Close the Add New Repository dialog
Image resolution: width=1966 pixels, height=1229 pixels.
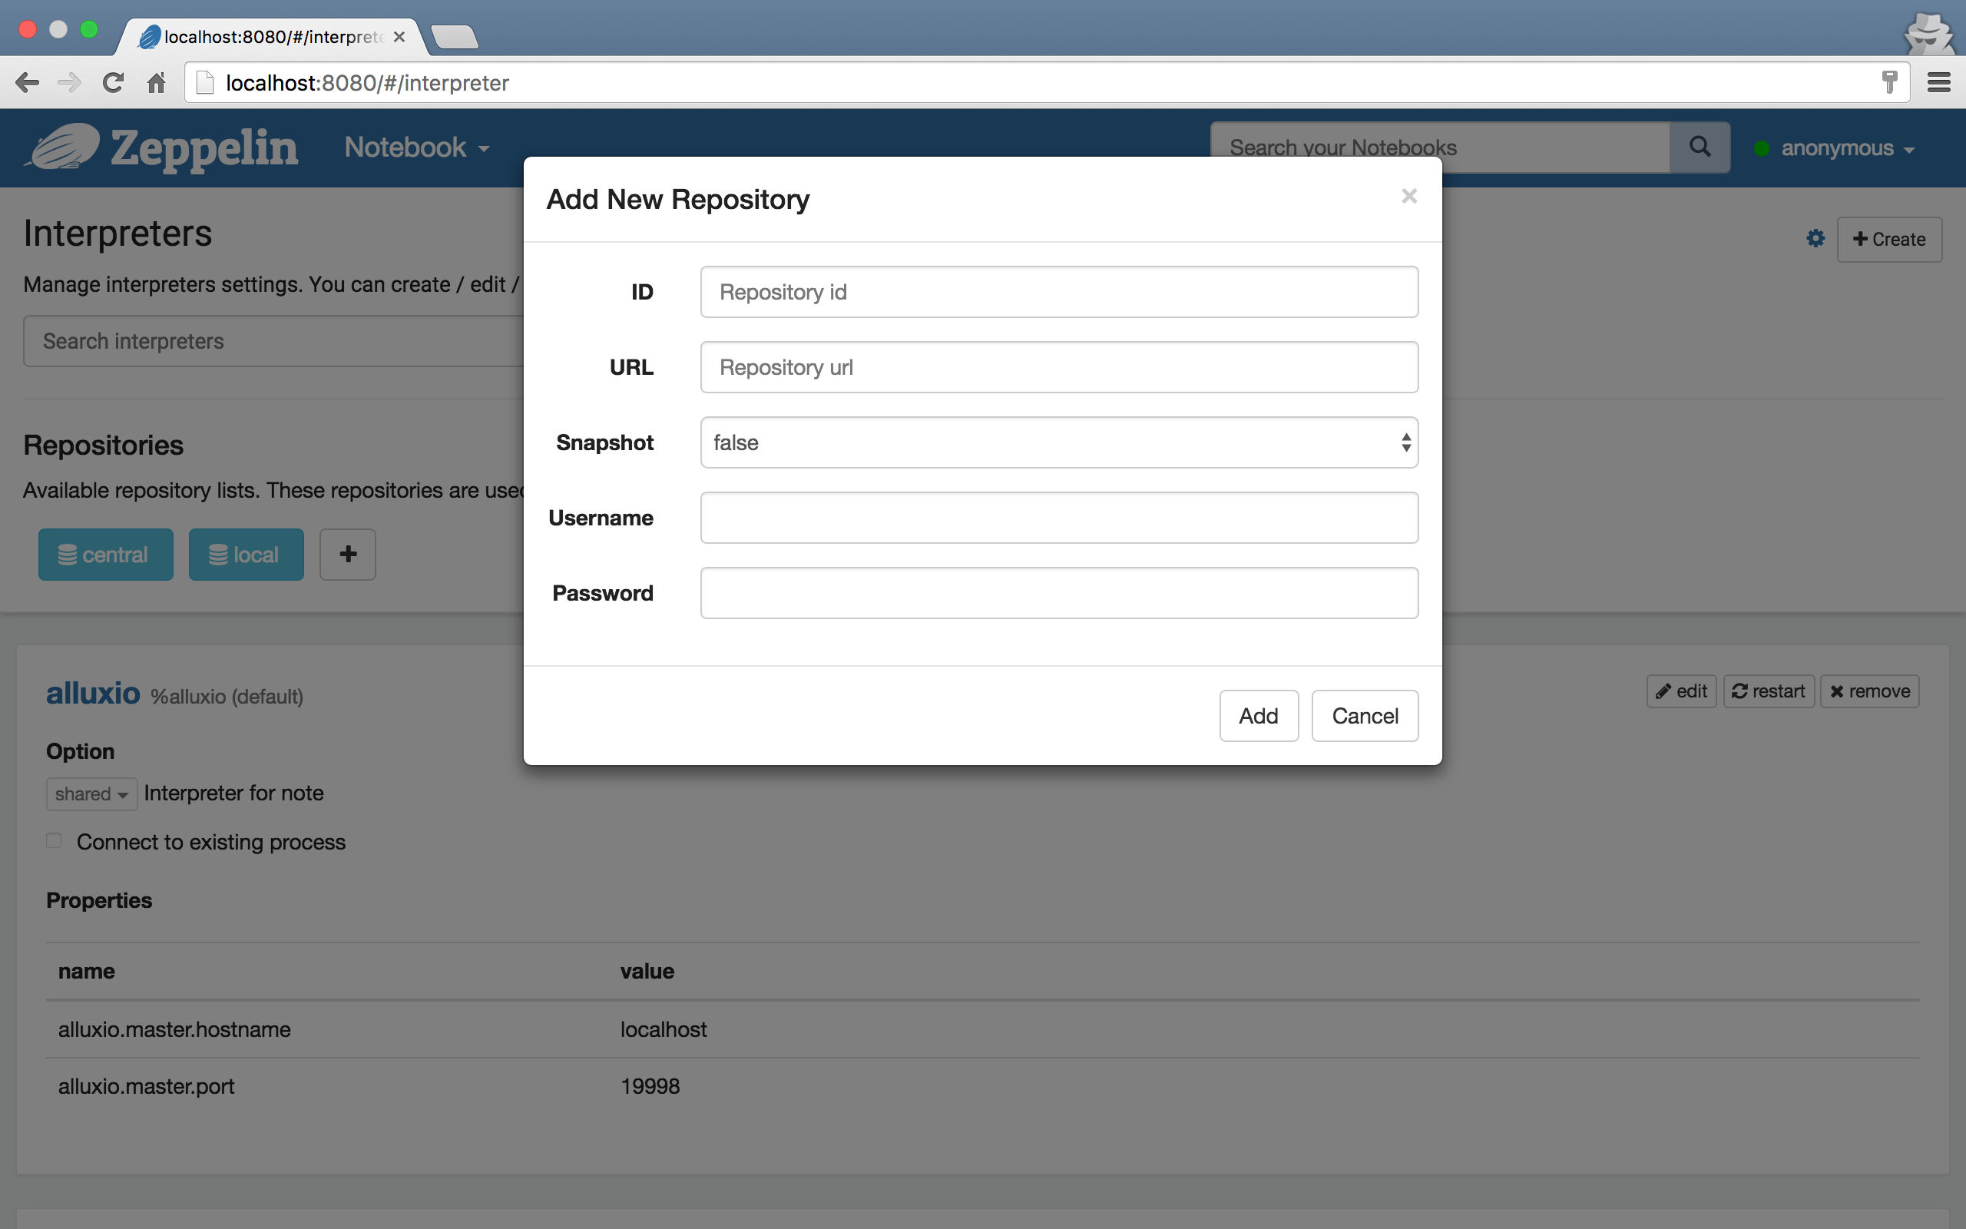pyautogui.click(x=1408, y=197)
